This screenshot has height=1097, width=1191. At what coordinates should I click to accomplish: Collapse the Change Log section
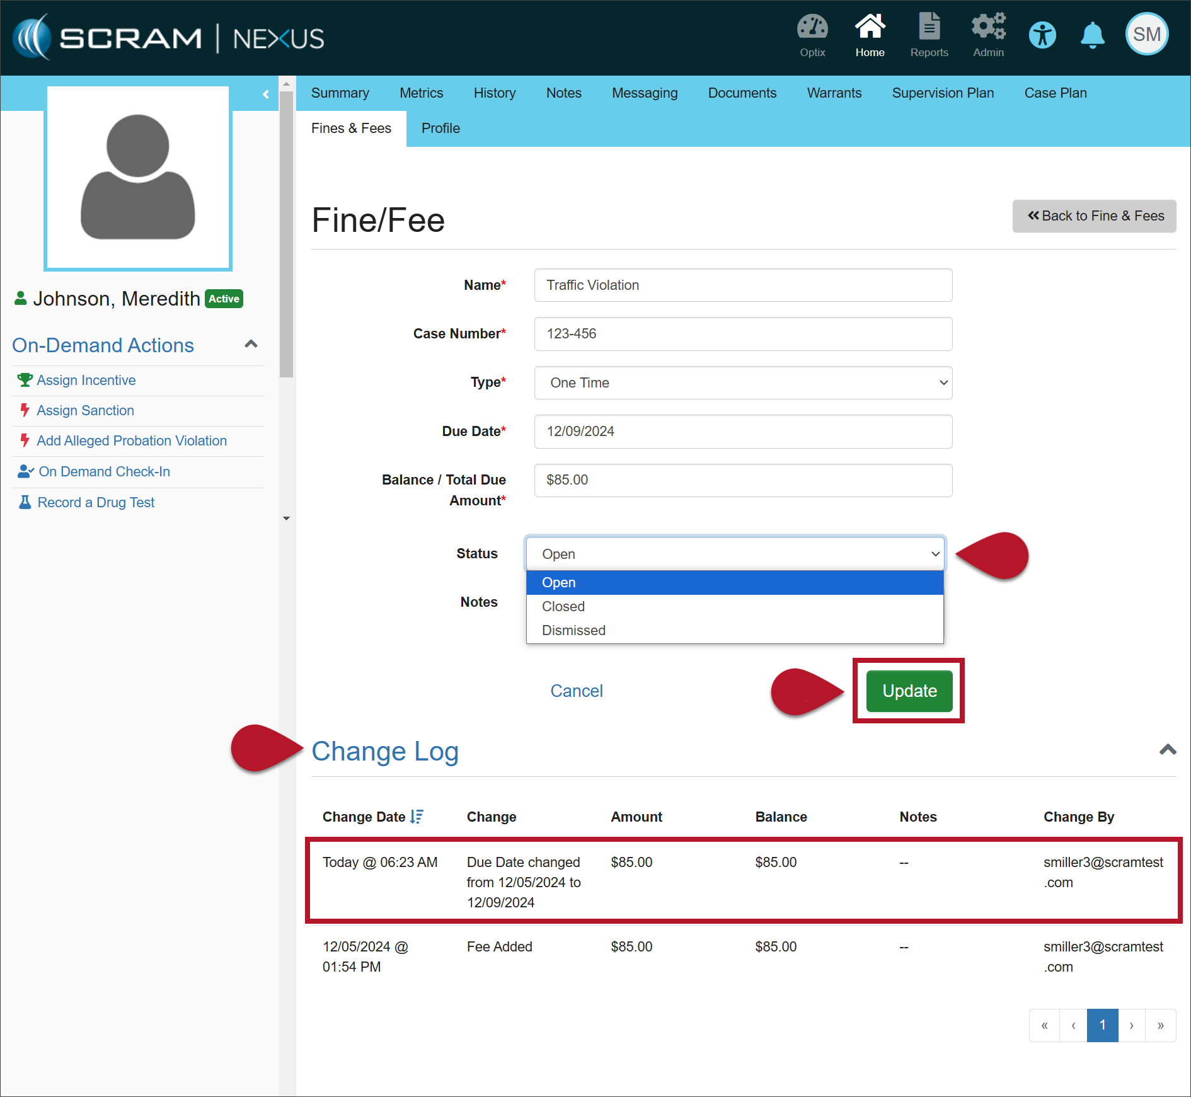(x=1168, y=750)
